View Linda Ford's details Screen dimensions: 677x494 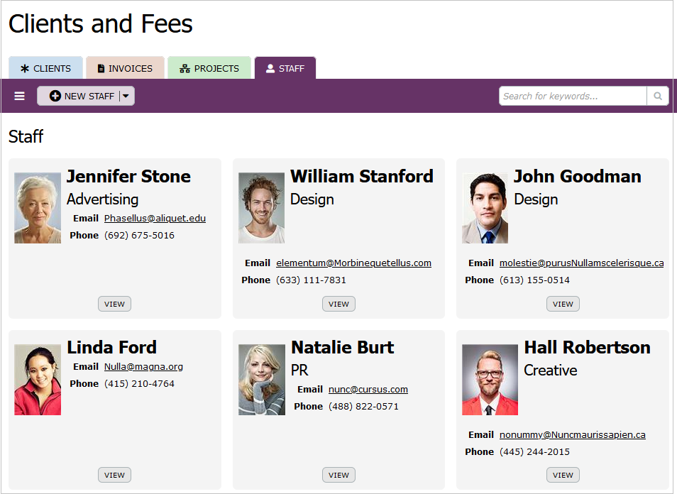(114, 475)
